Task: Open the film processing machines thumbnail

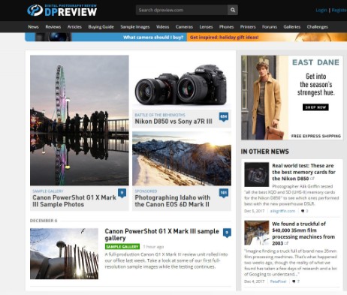Action: 257,233
